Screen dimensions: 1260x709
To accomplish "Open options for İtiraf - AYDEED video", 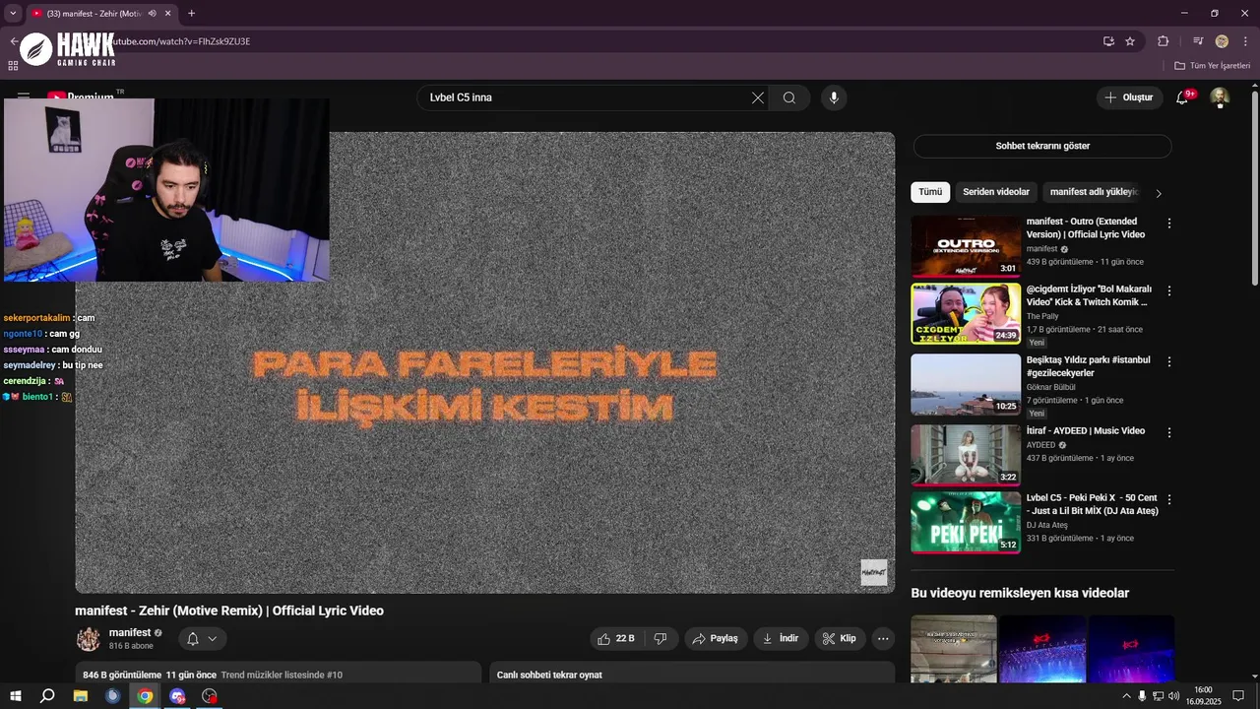I will pyautogui.click(x=1169, y=432).
